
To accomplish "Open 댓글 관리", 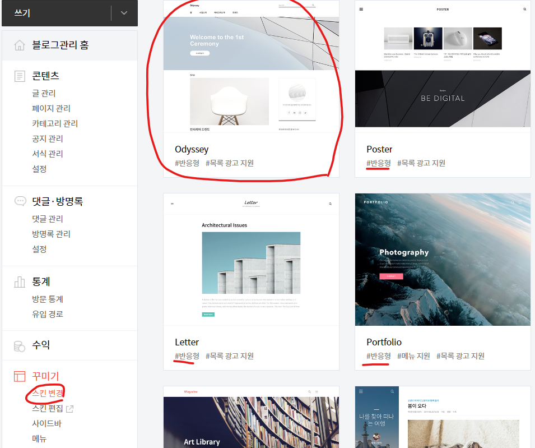I will [x=48, y=219].
